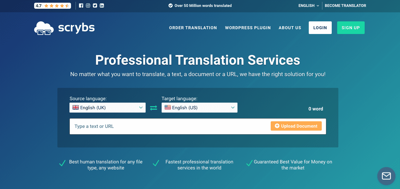Image resolution: width=400 pixels, height=189 pixels.
Task: Click the 4.7 star rating badge
Action: 53,6
